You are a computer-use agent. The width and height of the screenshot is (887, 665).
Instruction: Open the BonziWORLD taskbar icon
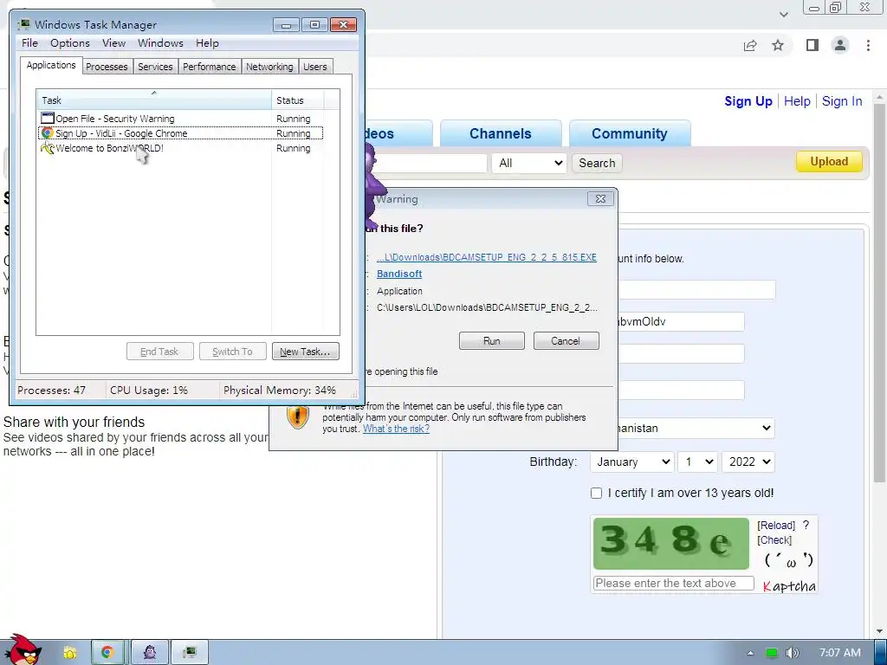pyautogui.click(x=150, y=653)
